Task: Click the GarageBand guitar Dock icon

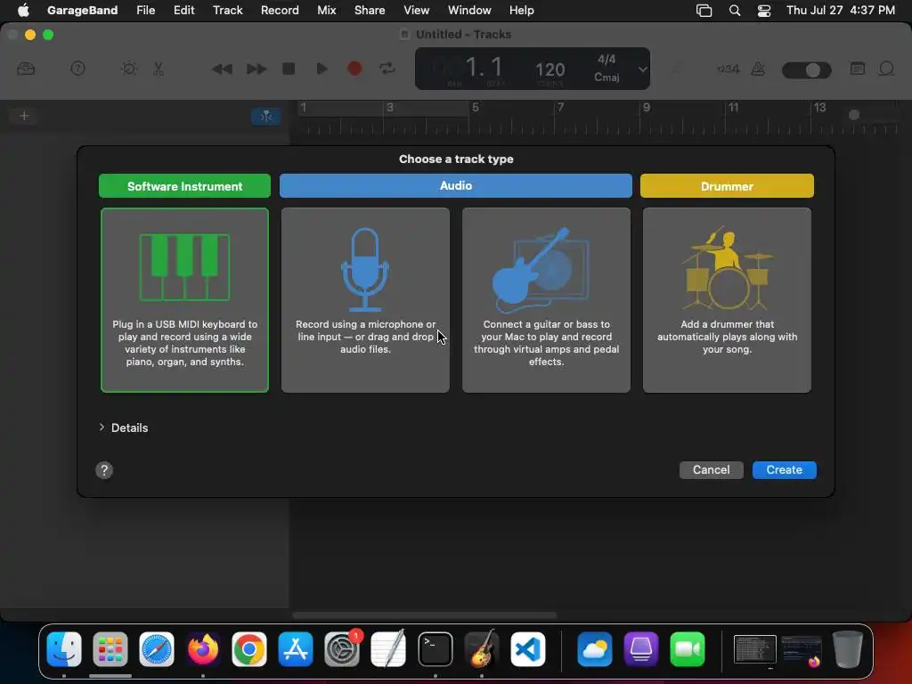Action: pos(482,649)
